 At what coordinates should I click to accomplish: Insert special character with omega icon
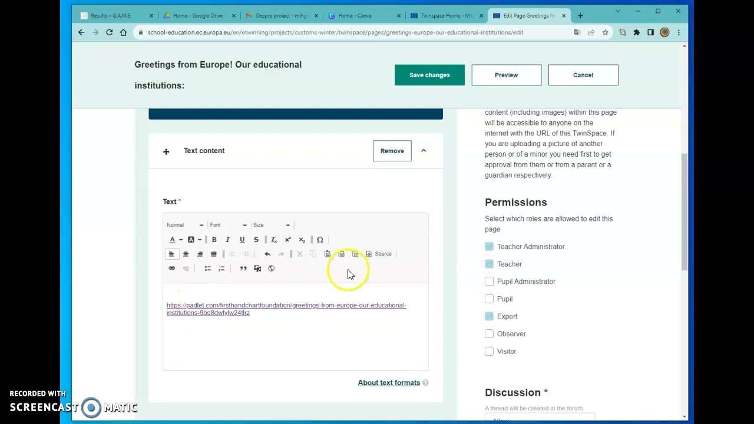[320, 240]
